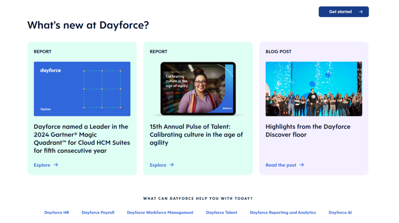Select the Dayforce Payroll link
Screen dimensions: 399x223
pyautogui.click(x=98, y=212)
